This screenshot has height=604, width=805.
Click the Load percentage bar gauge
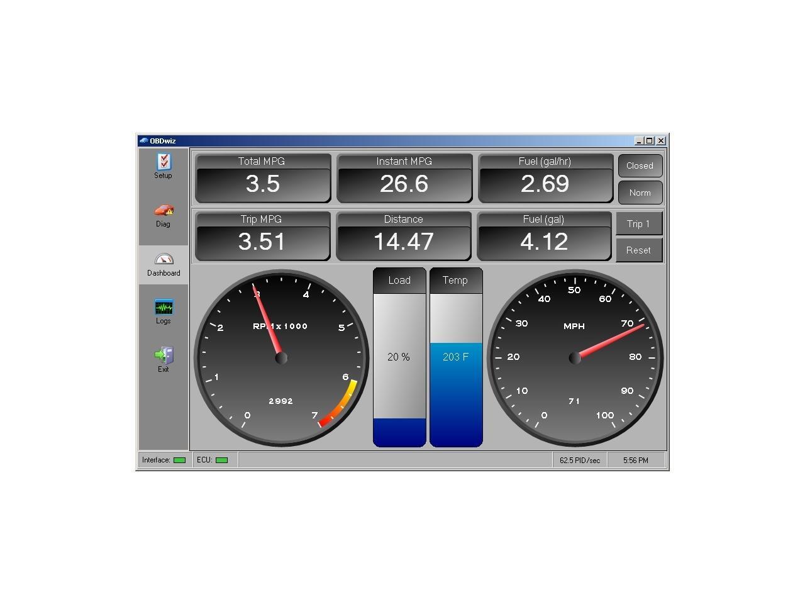pyautogui.click(x=399, y=357)
